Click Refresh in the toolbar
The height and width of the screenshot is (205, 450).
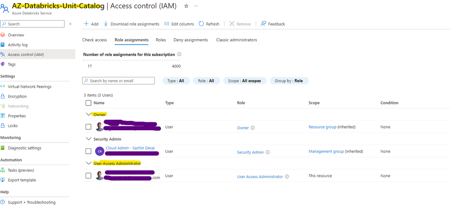[209, 24]
